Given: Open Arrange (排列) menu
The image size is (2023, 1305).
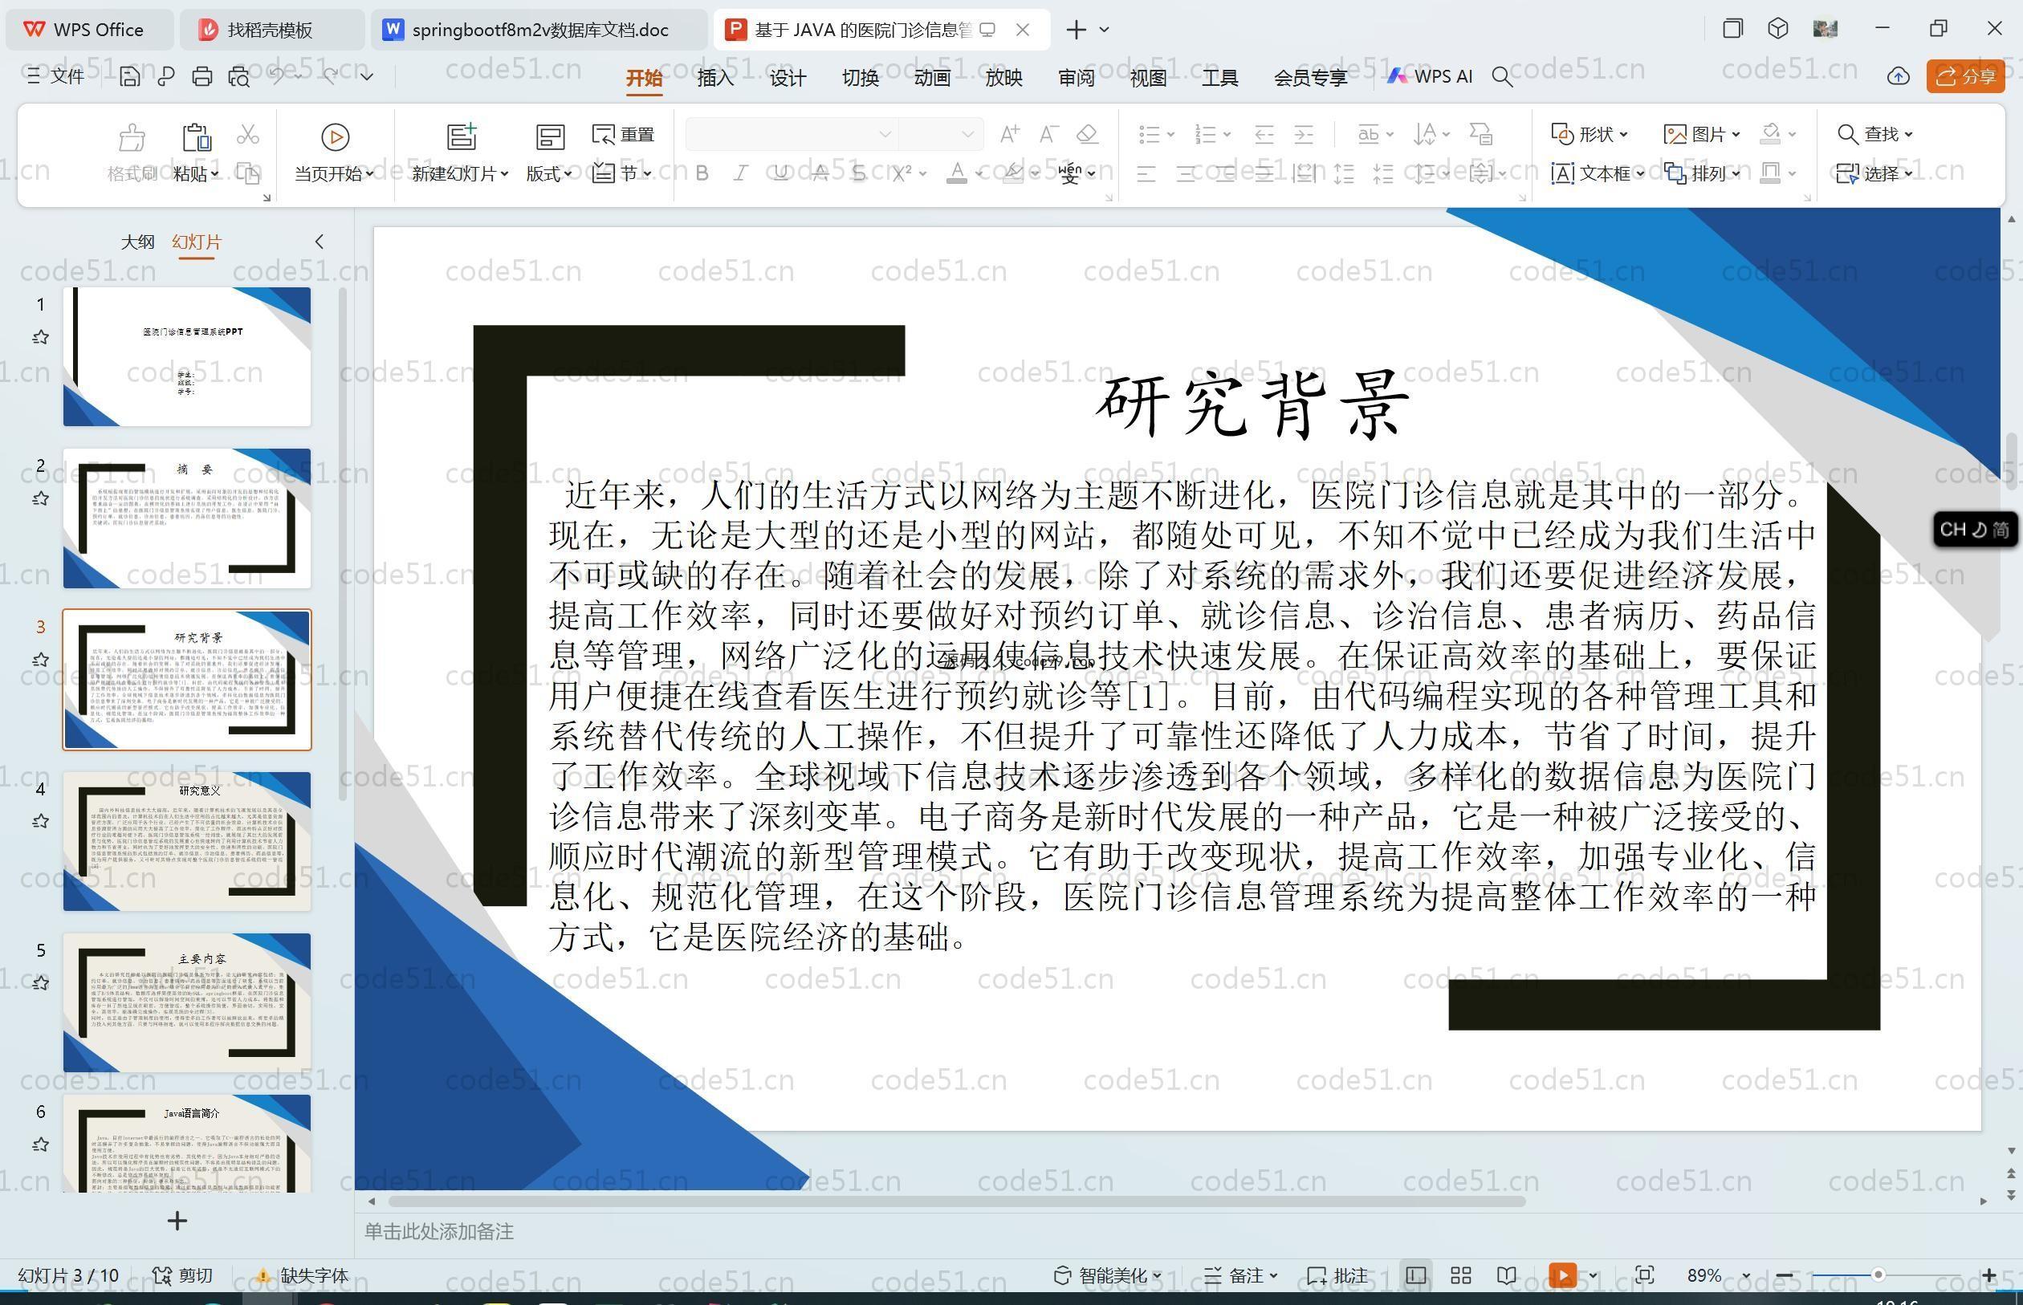Looking at the screenshot, I should 1702,173.
